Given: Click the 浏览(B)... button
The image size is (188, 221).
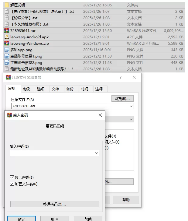Looking at the screenshot, I should (122, 99).
